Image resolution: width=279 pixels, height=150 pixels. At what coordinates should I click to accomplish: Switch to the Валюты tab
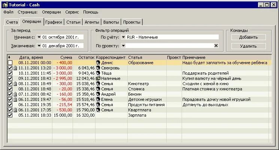(111, 22)
